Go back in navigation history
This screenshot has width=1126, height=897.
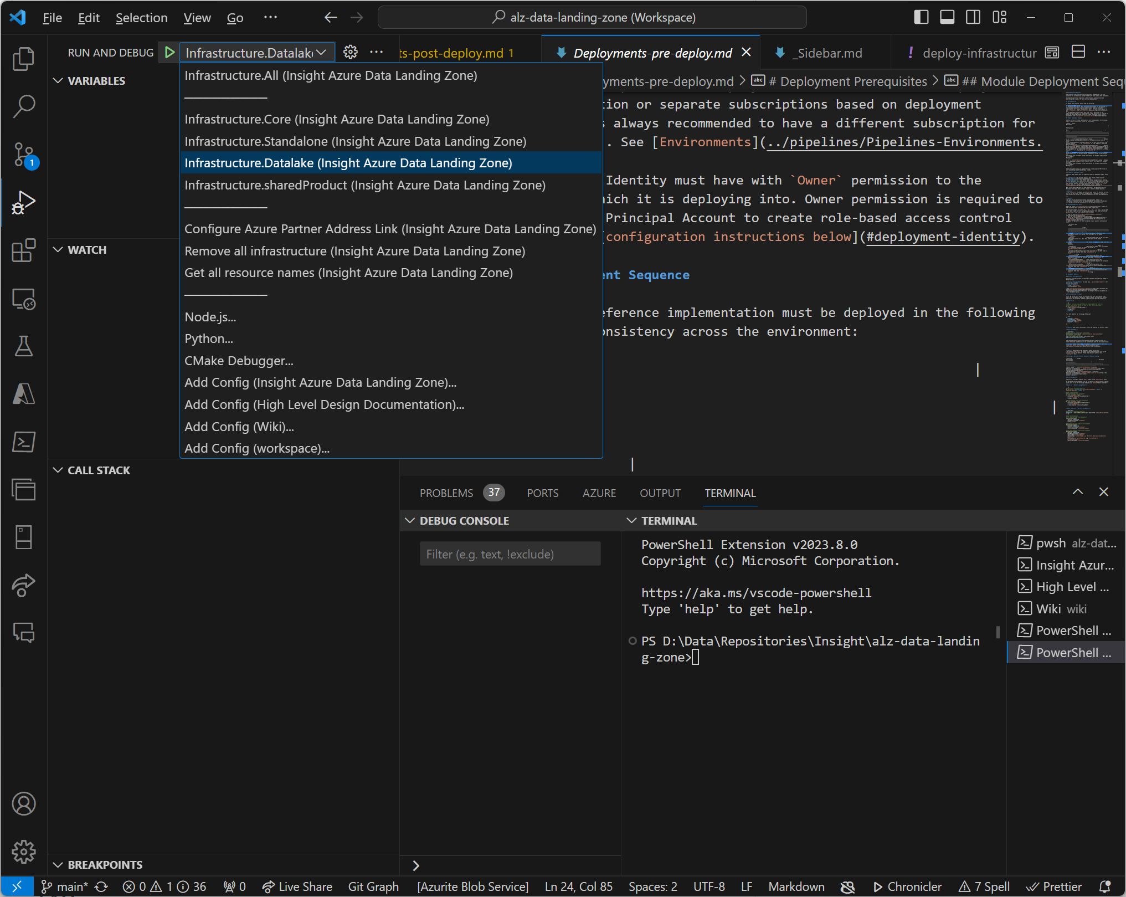pos(331,18)
